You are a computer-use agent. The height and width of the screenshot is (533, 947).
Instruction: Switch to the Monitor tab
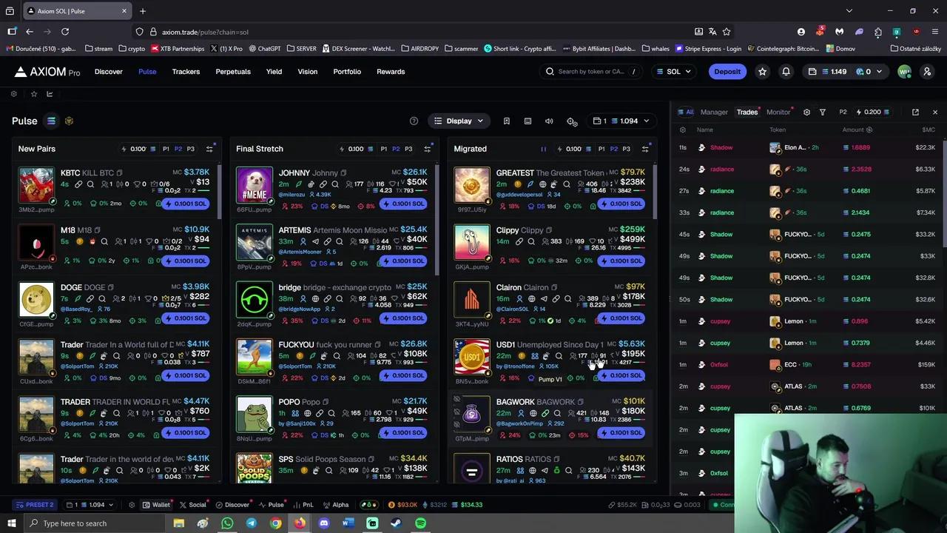(778, 112)
